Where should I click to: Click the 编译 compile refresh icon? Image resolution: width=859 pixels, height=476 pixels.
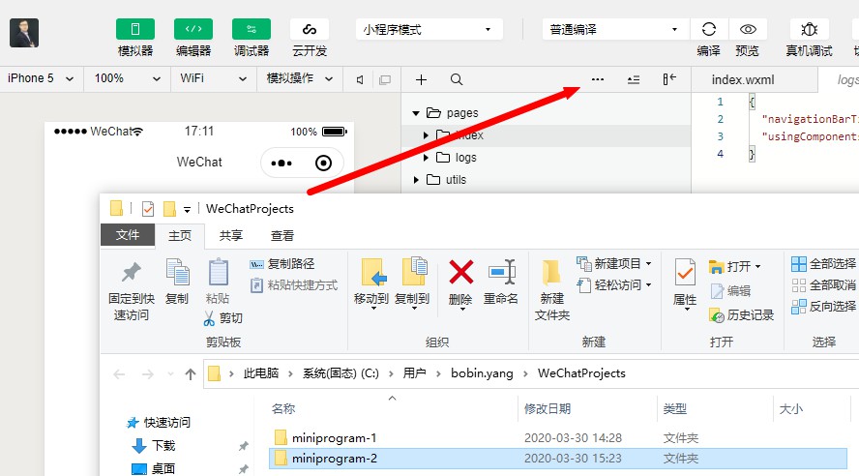tap(708, 30)
